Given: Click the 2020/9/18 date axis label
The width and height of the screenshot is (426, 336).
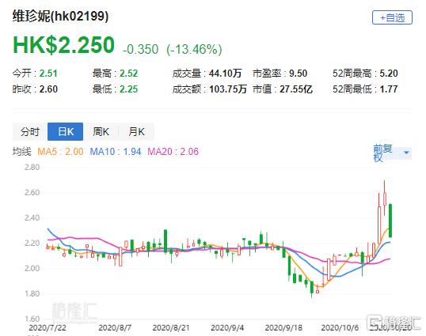Looking at the screenshot, I should [283, 328].
